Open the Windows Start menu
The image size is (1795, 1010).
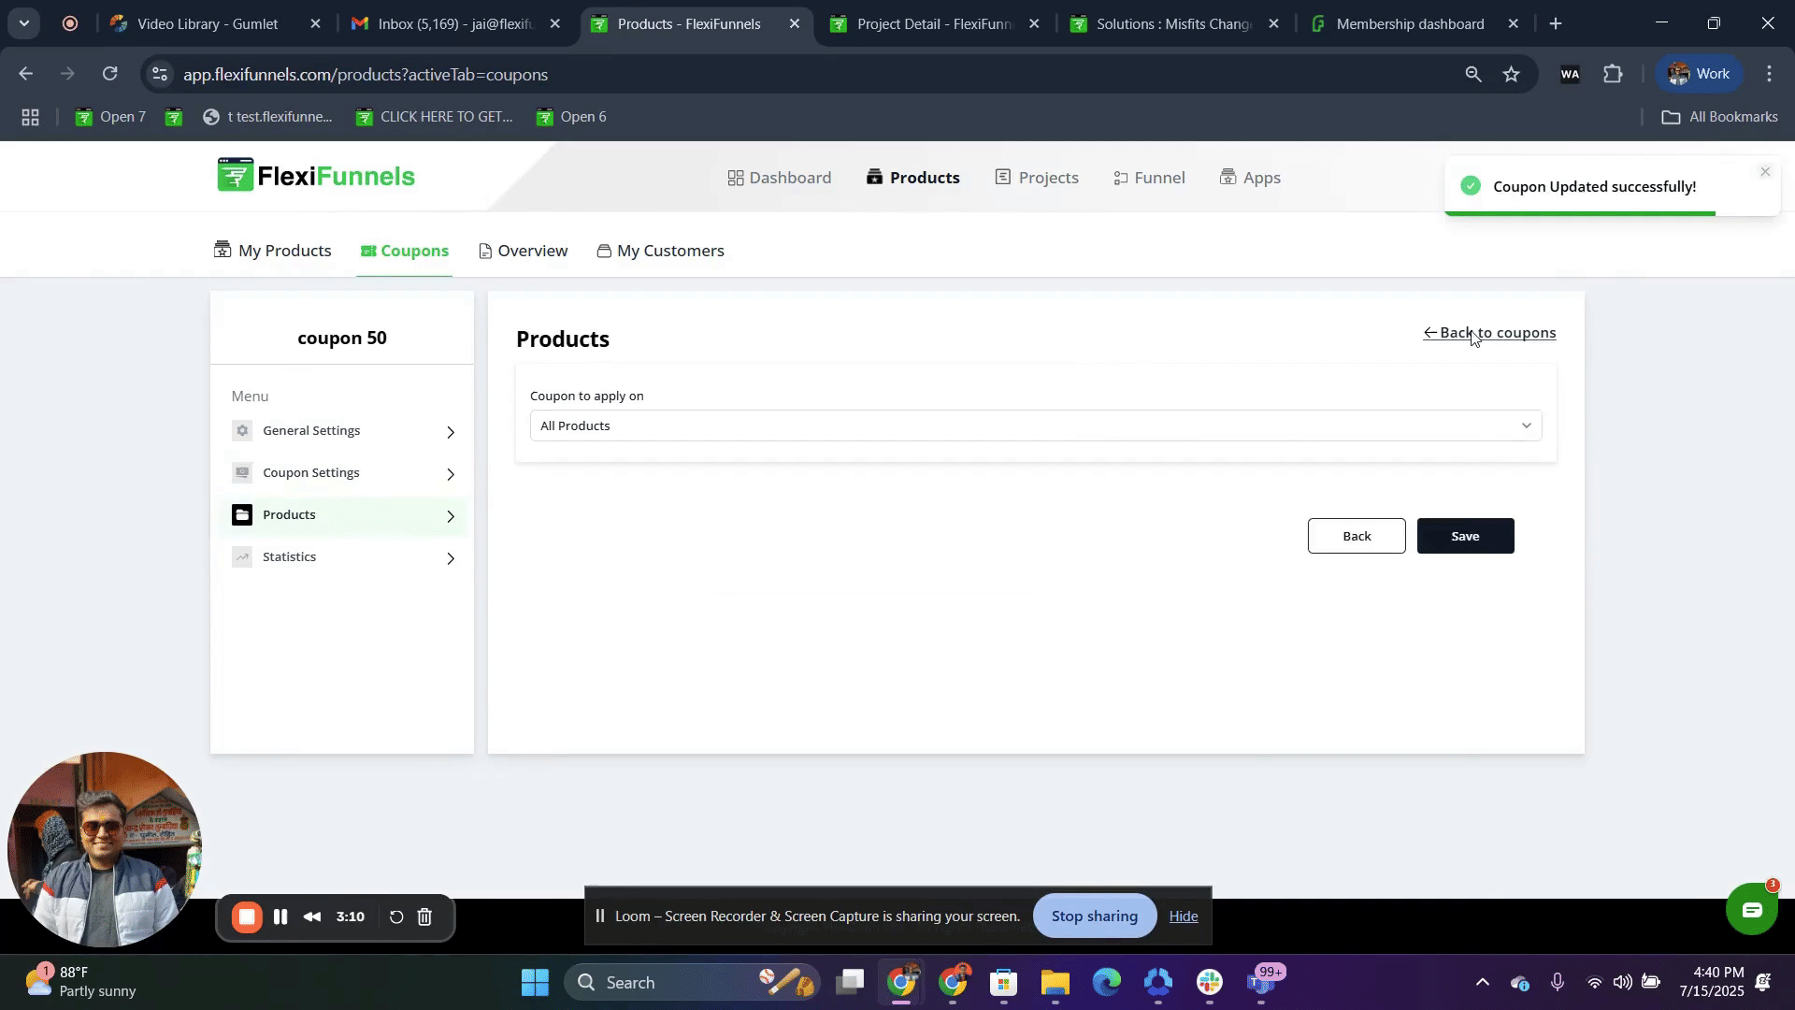[x=535, y=982]
